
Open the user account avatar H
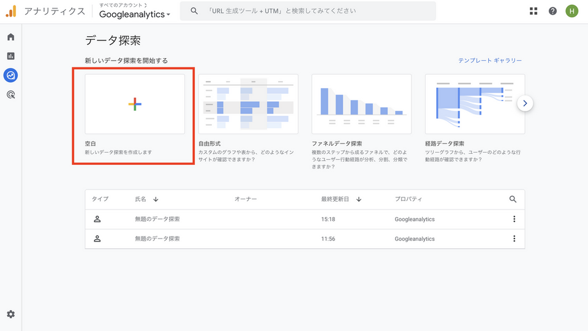point(571,11)
